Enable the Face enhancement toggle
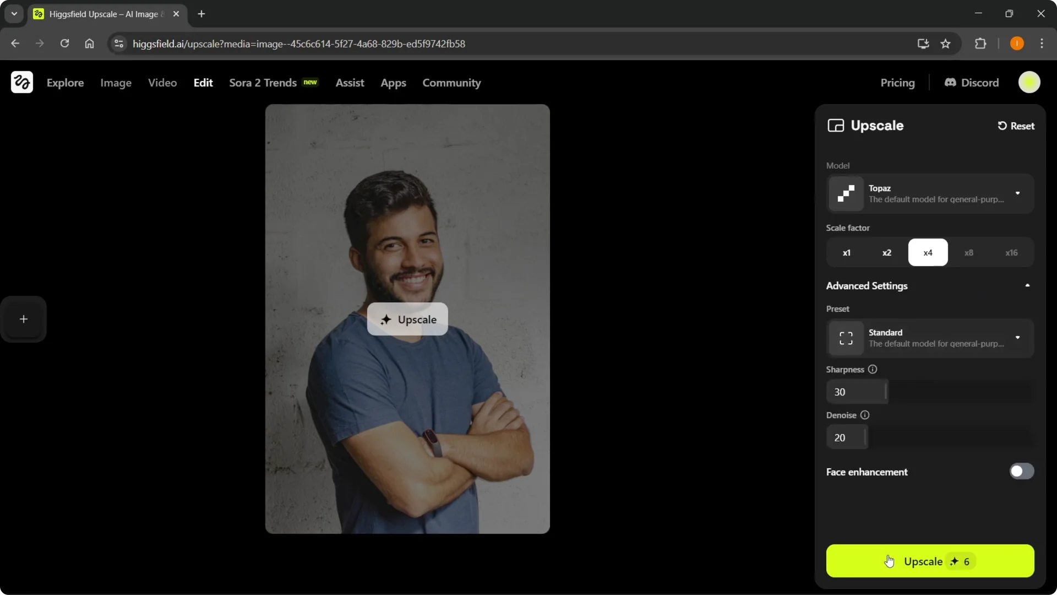 point(1022,472)
